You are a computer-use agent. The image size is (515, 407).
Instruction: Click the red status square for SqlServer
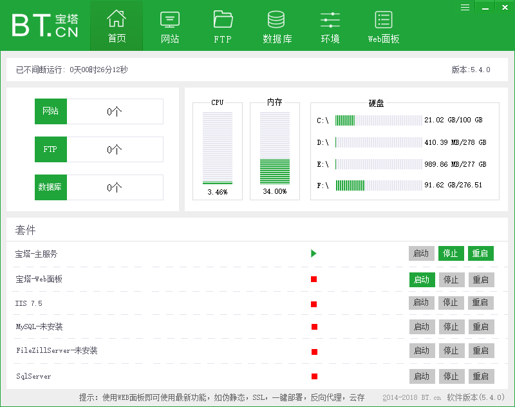pos(314,377)
